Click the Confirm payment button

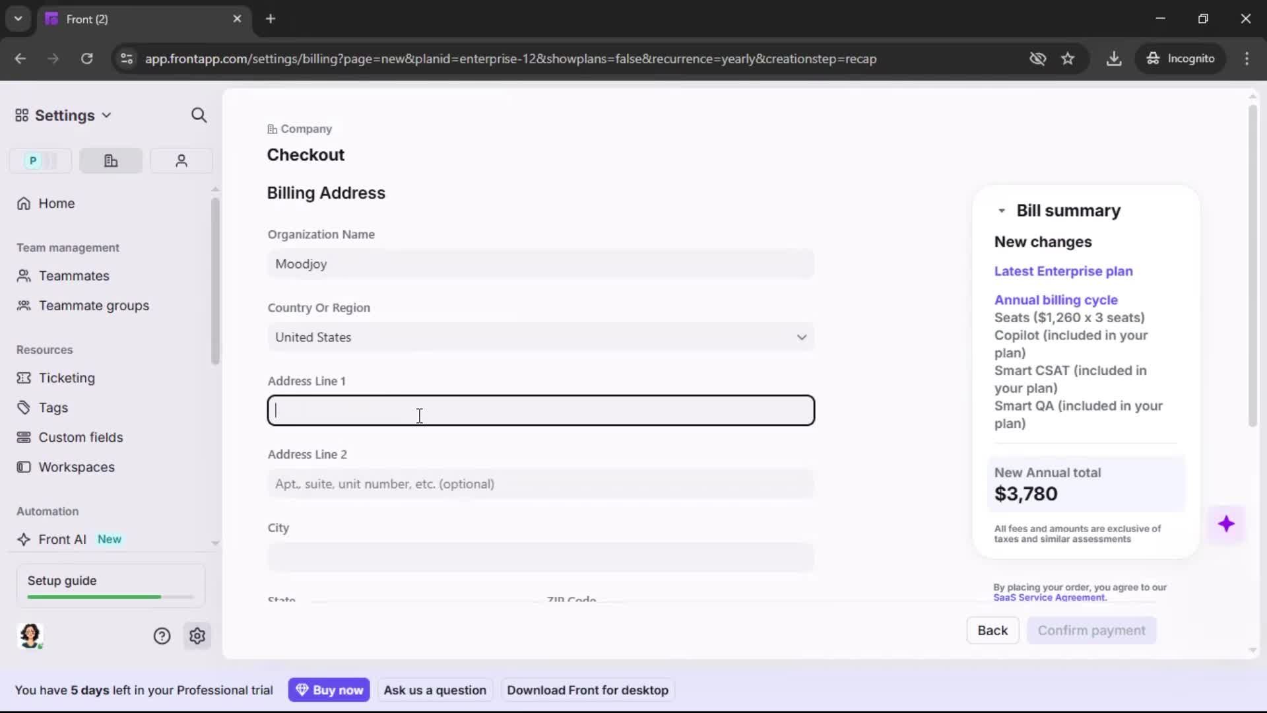(1091, 630)
